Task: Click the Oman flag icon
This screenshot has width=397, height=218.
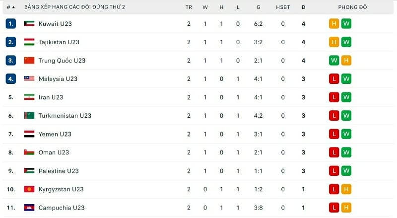Action: point(29,152)
